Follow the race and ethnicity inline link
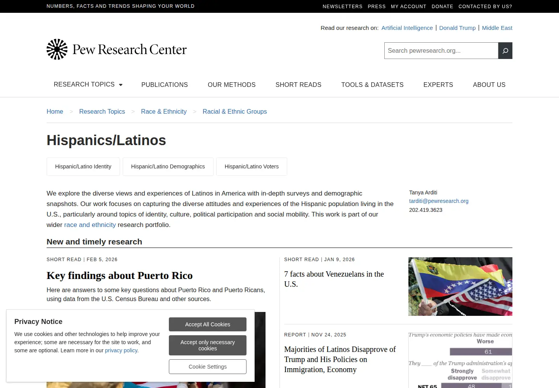 [90, 225]
